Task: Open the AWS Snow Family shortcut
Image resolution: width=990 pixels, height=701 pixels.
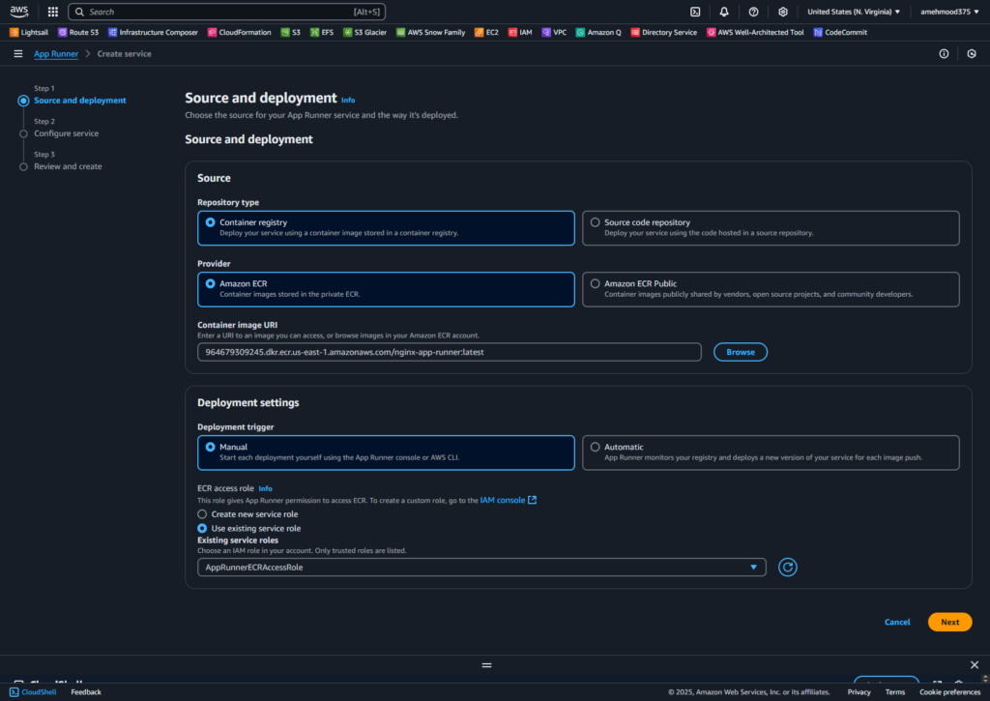Action: 430,32
